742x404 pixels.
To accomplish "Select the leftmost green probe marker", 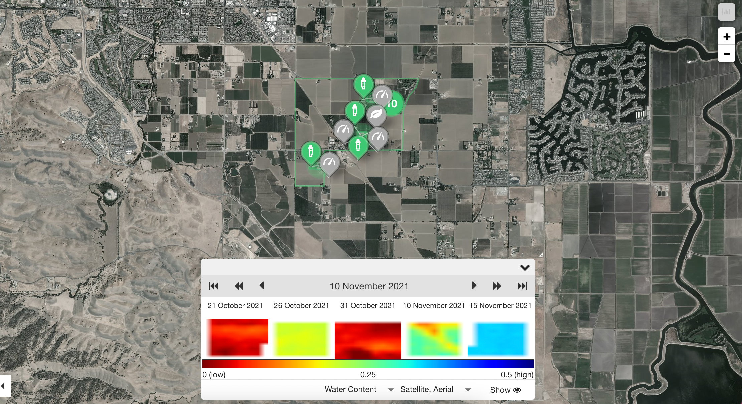I will point(311,152).
